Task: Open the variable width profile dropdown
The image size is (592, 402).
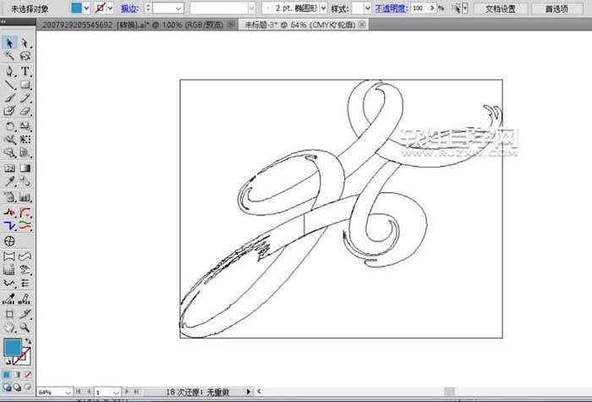Action: tap(251, 8)
